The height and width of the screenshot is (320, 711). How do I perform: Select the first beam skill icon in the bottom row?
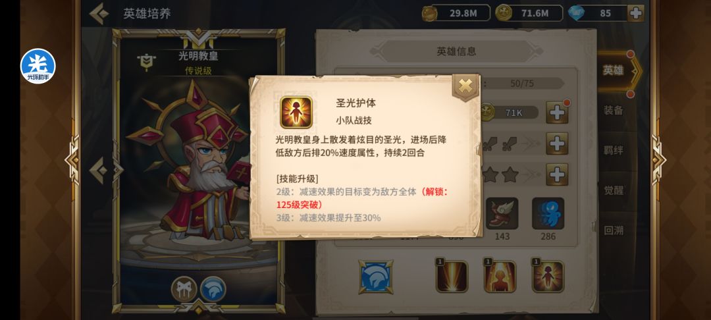click(x=452, y=276)
